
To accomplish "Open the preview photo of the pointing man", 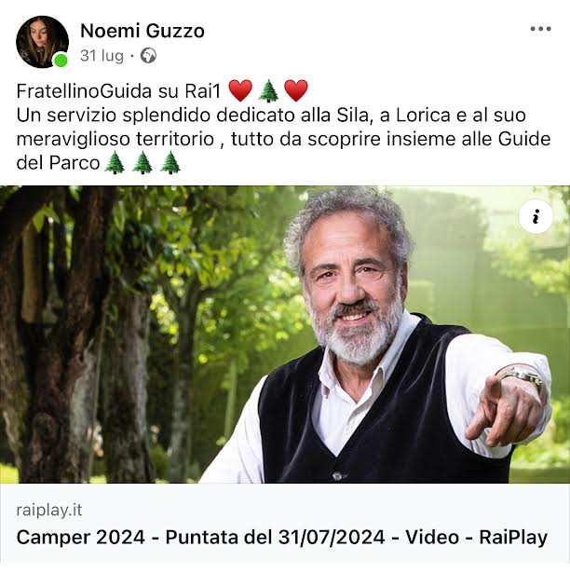I will 285,335.
